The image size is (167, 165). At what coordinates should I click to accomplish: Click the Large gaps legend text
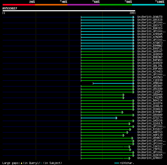(32, 163)
